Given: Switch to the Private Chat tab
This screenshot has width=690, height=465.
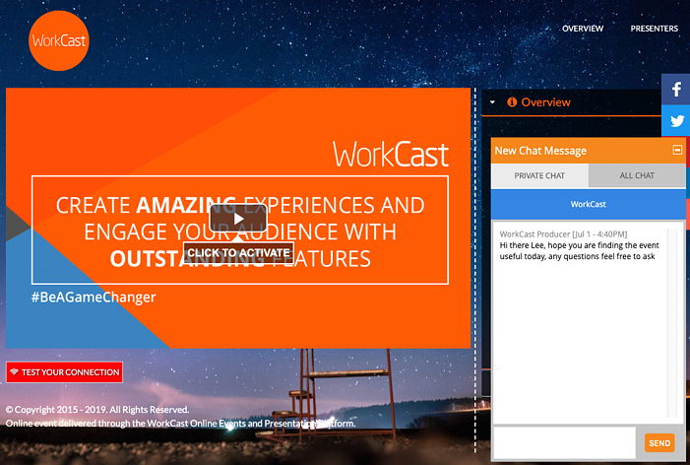Looking at the screenshot, I should 539,175.
